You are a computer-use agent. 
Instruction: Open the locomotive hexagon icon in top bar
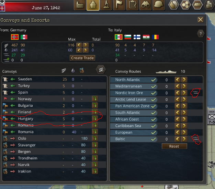197,4
